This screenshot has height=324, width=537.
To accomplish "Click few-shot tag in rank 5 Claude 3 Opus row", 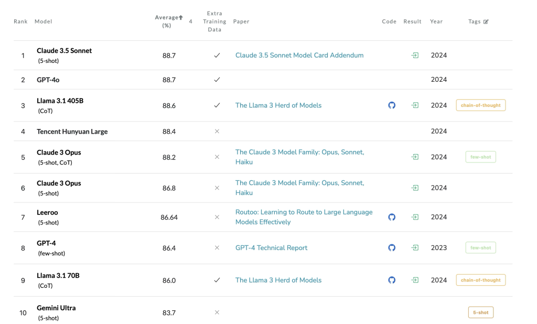I will point(481,157).
